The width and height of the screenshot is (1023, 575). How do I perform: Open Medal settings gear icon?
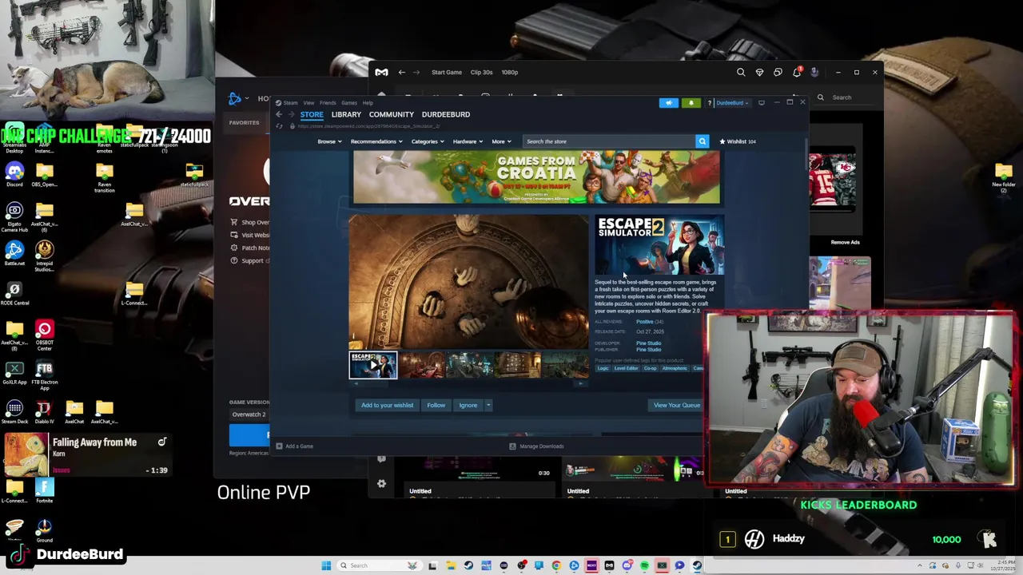click(381, 483)
